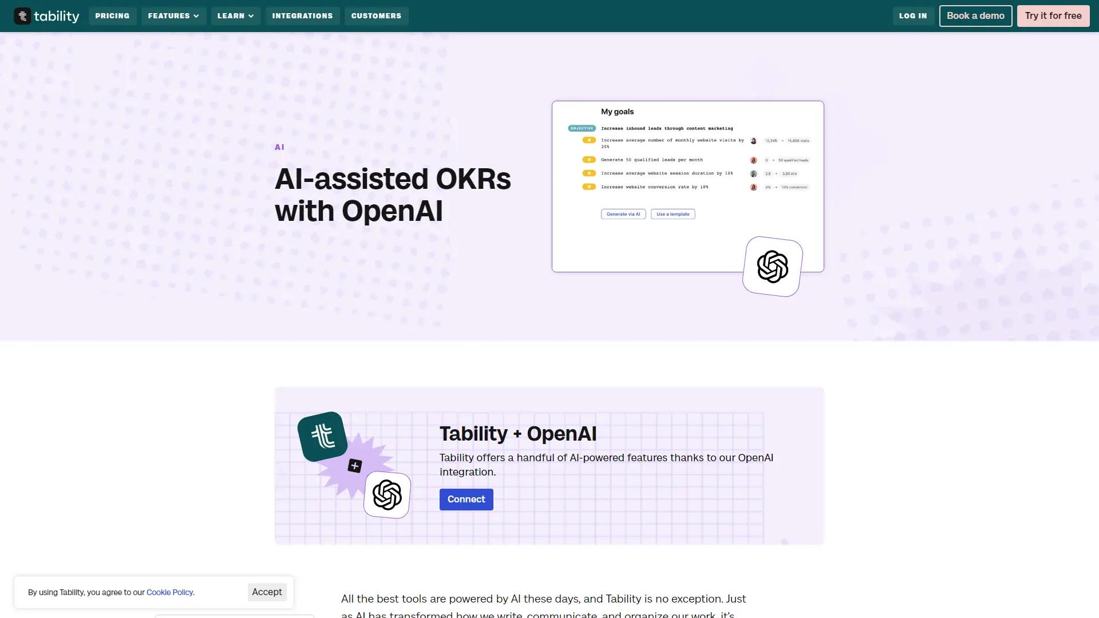
Task: Open the Cookie Policy link
Action: [169, 592]
